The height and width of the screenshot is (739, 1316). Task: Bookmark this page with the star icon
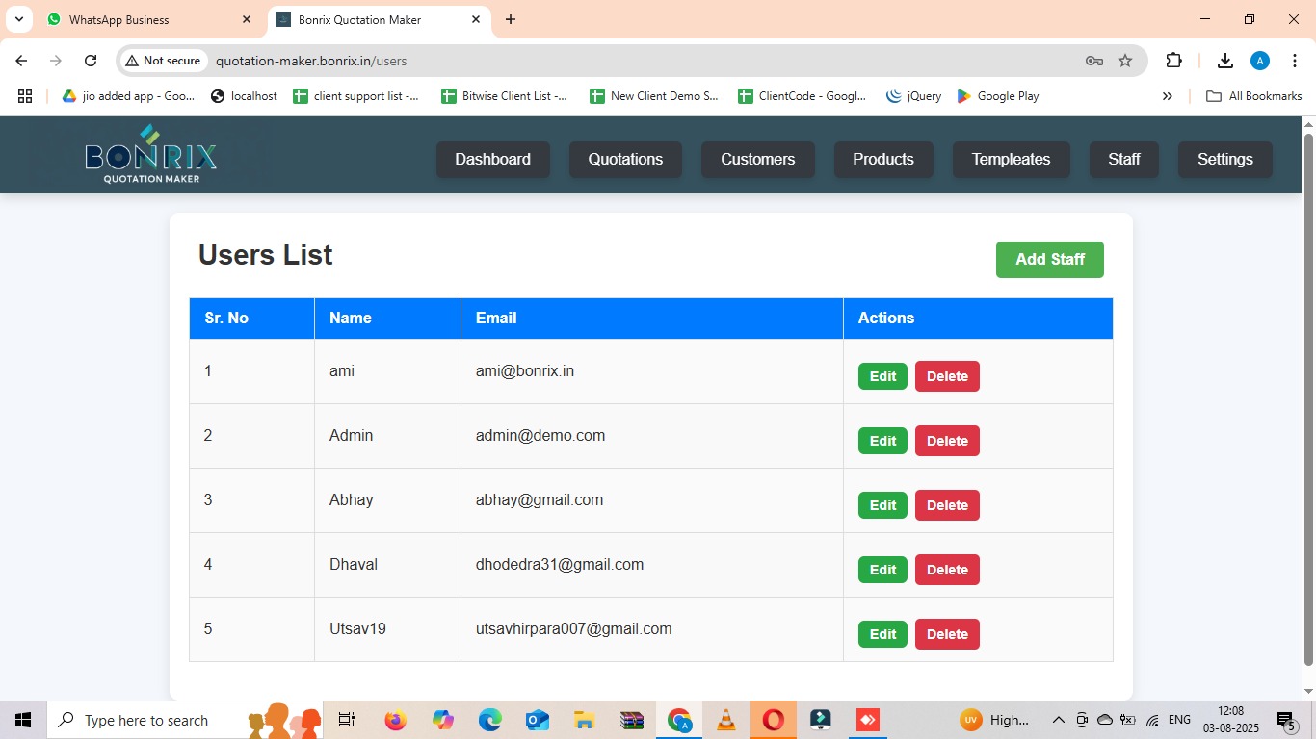pyautogui.click(x=1125, y=61)
